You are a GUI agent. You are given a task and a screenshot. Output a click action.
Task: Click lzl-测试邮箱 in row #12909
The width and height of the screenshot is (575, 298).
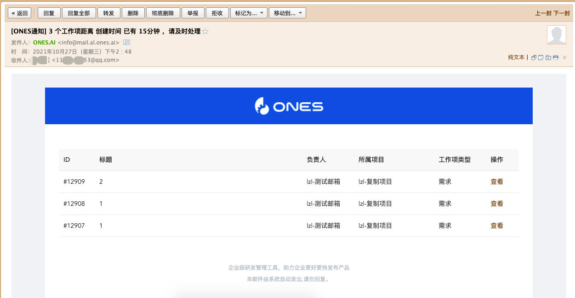pos(324,182)
